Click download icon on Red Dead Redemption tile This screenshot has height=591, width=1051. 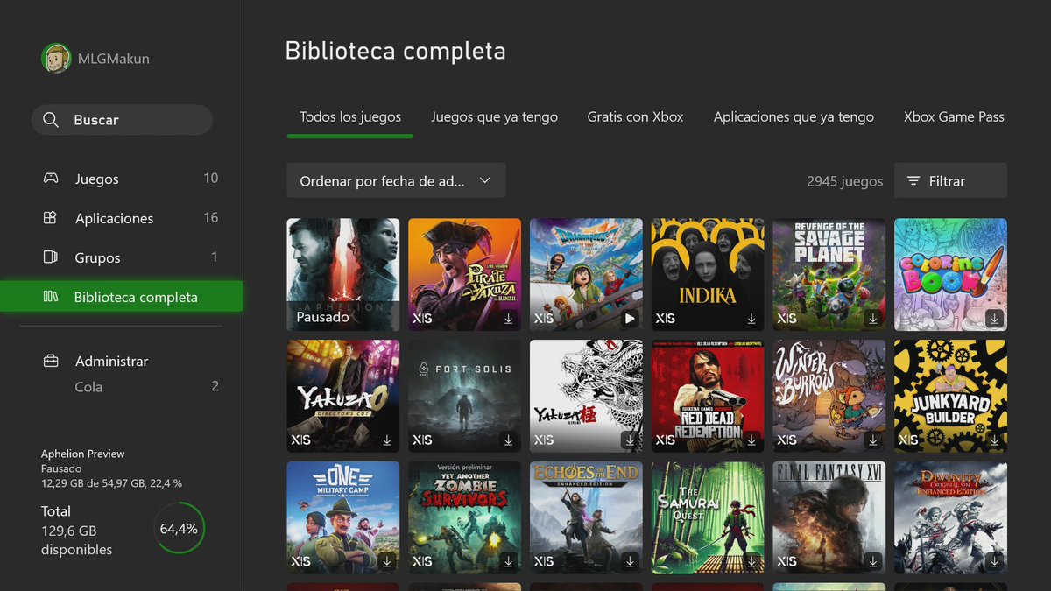[x=751, y=440]
